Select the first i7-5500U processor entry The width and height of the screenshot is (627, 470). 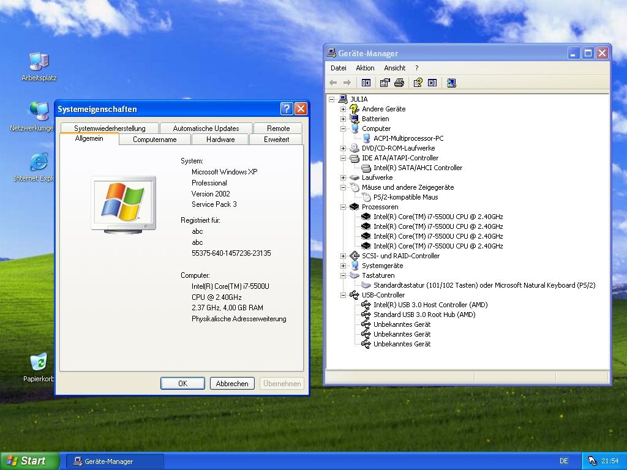(438, 217)
